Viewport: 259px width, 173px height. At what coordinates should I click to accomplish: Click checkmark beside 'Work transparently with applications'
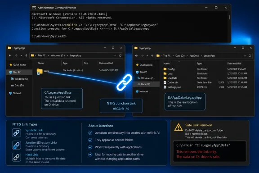pos(90,147)
